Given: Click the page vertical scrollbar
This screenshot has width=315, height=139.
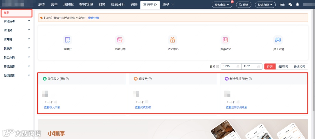Looking at the screenshot, I should pyautogui.click(x=314, y=60).
